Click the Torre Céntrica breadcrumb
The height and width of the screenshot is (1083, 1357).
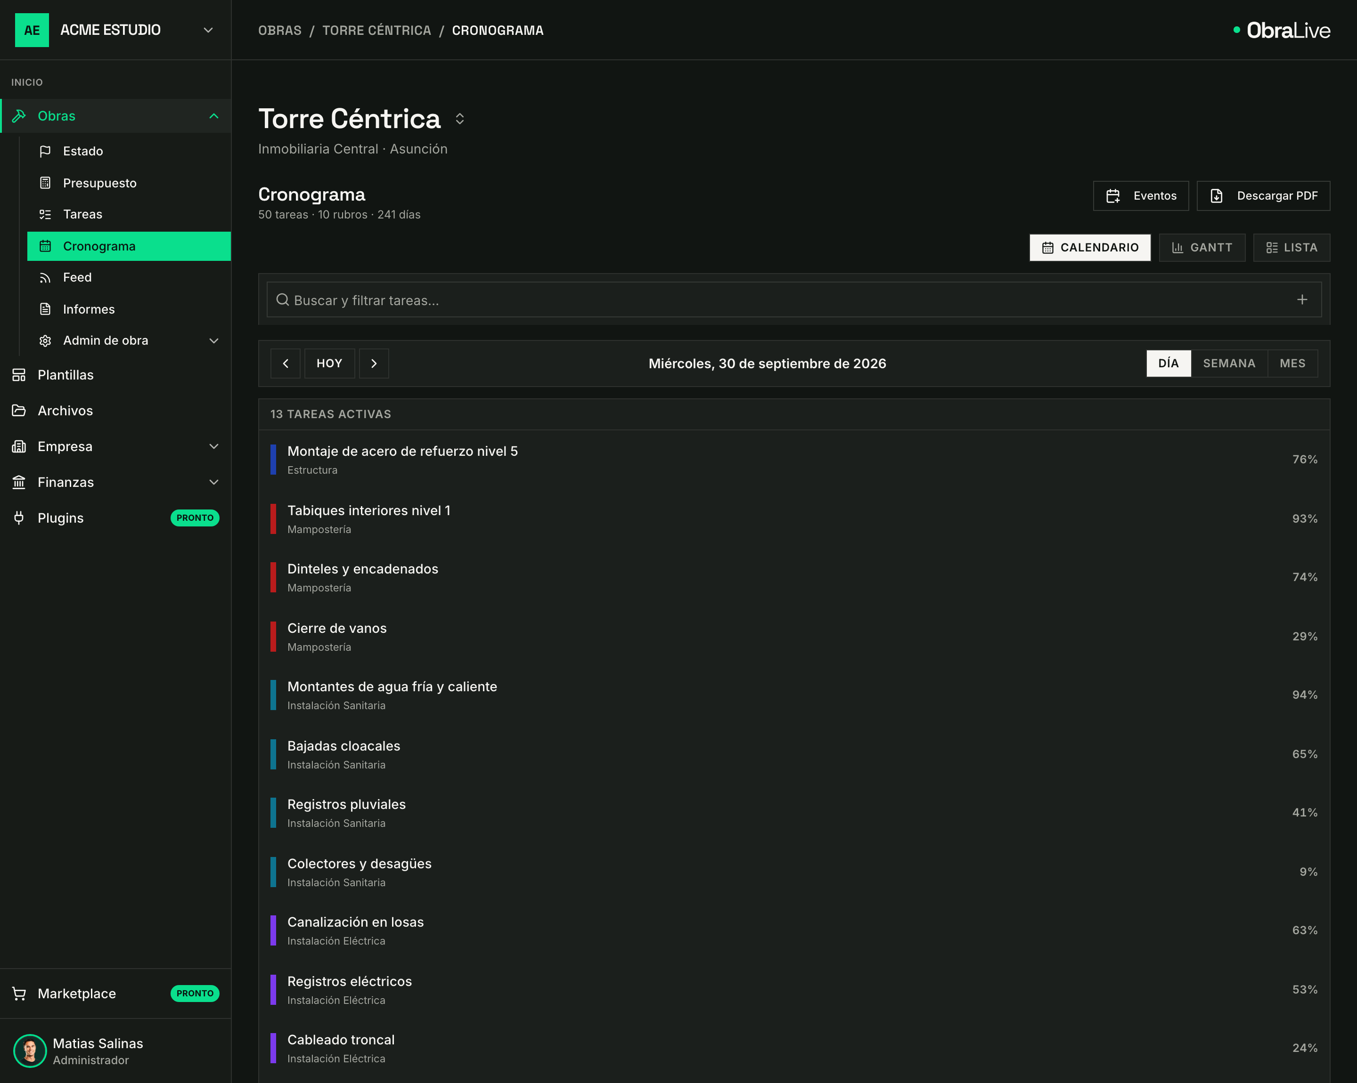[x=376, y=30]
